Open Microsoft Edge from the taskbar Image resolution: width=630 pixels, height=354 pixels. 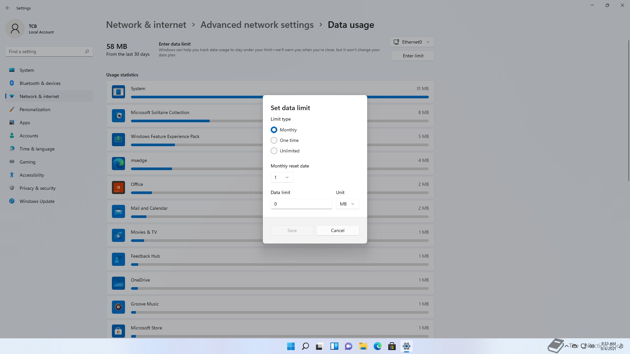(377, 346)
